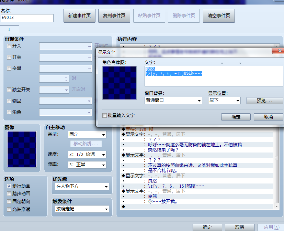The width and height of the screenshot is (284, 231).
Task: Click the event 图像 graphic thumbnail
Action: tap(22, 149)
